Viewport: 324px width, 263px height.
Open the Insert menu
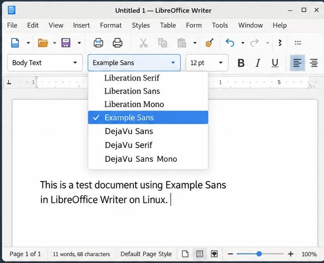pos(81,25)
